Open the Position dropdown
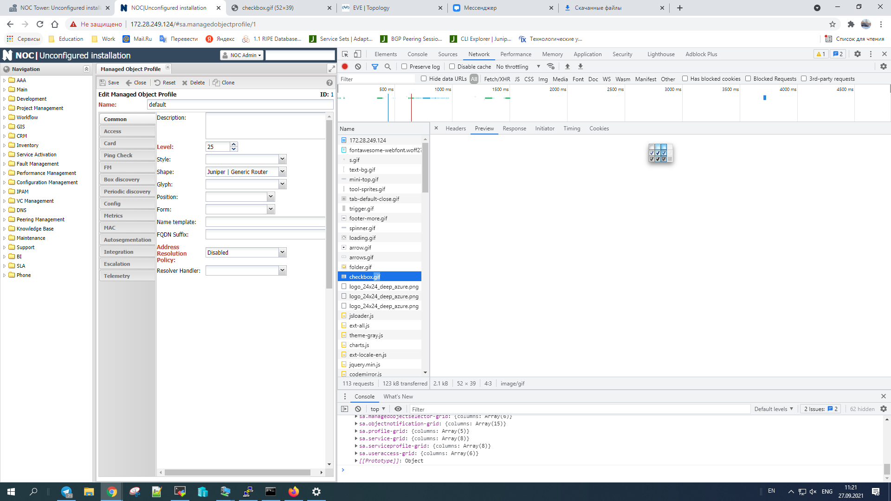 (x=271, y=197)
